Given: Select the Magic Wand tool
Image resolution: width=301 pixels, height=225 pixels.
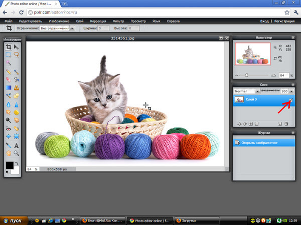Looking at the screenshot, I should [x=9, y=63].
